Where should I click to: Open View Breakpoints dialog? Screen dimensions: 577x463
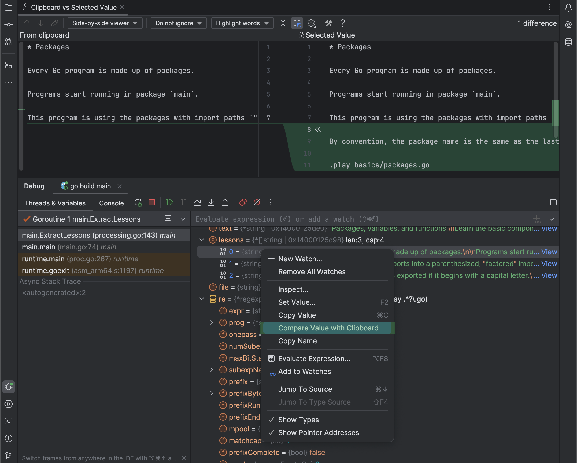pyautogui.click(x=243, y=202)
